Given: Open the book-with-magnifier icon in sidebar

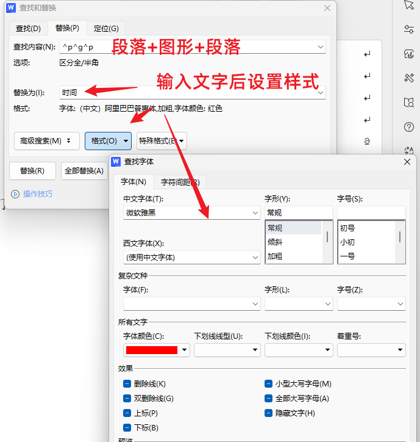Looking at the screenshot, I should (x=409, y=103).
